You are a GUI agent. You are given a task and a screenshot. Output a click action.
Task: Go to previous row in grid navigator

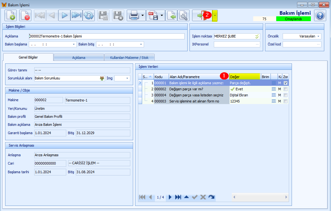(150, 197)
